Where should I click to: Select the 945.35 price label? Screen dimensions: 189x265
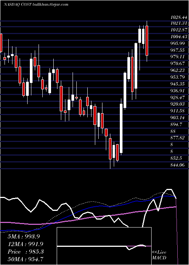(x=178, y=84)
